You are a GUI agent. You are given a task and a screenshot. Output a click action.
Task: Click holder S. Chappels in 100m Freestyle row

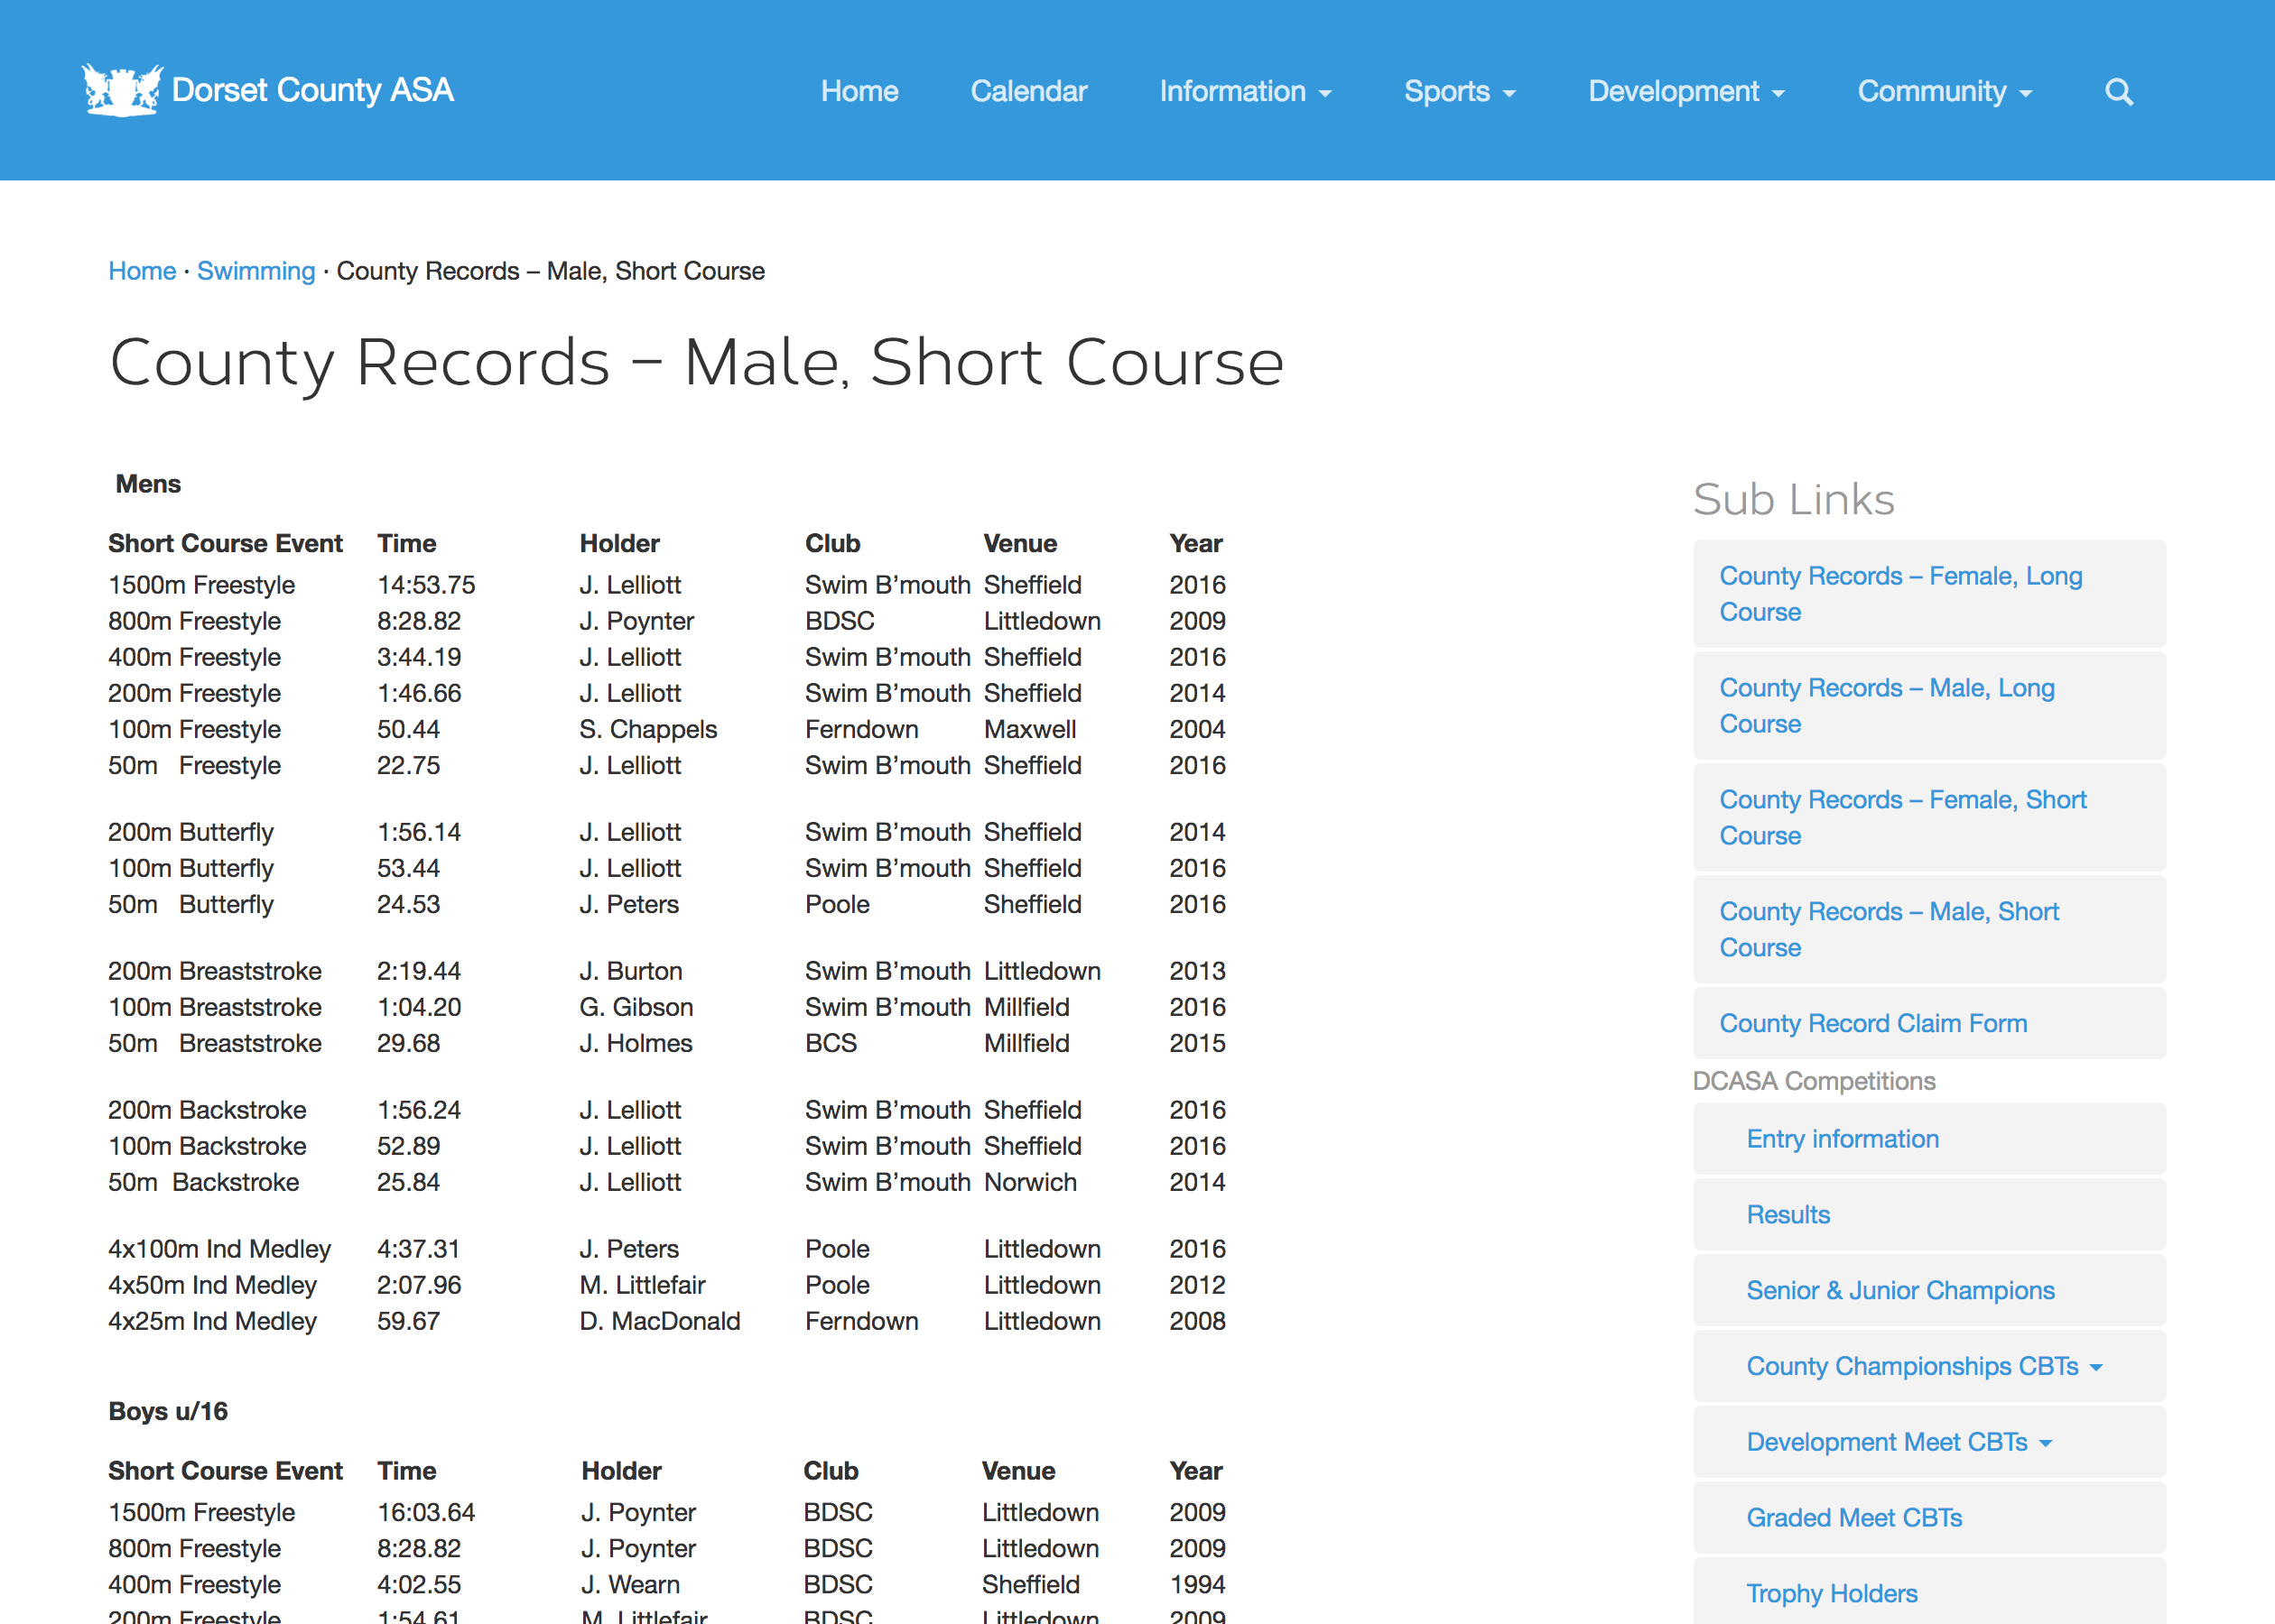(x=648, y=729)
